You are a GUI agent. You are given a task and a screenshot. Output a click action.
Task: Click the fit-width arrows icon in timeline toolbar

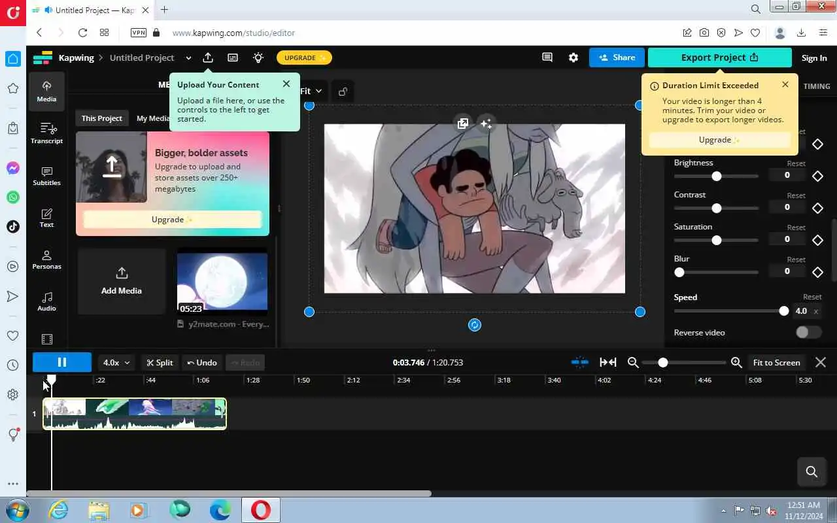coord(608,362)
